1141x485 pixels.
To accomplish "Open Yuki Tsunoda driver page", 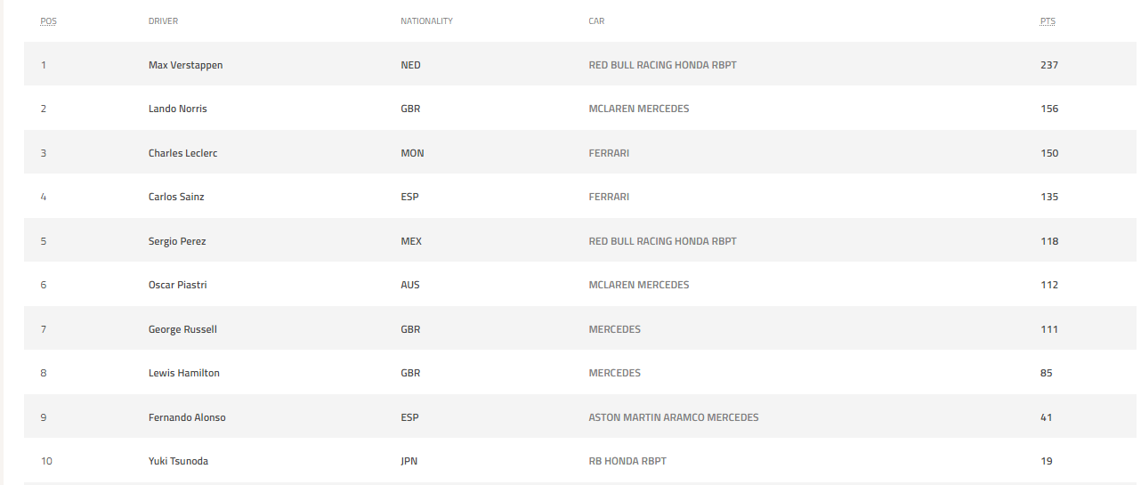I will click(x=178, y=461).
